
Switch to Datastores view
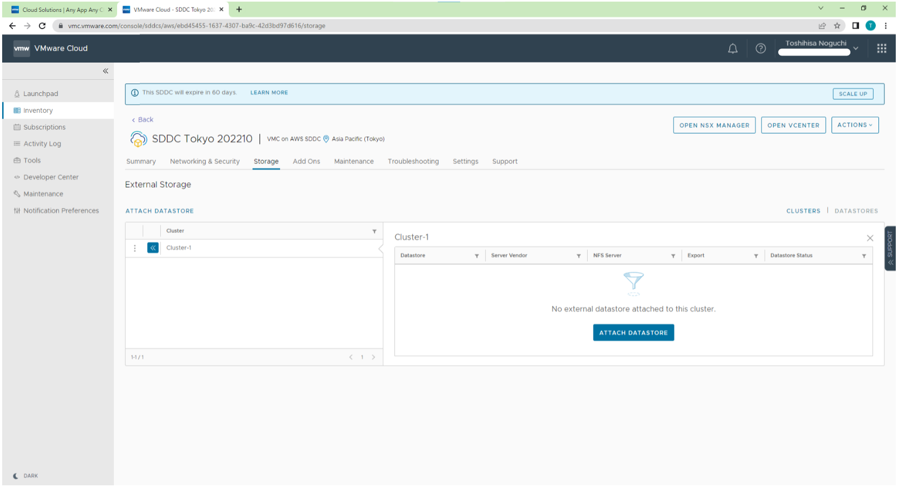(x=856, y=211)
